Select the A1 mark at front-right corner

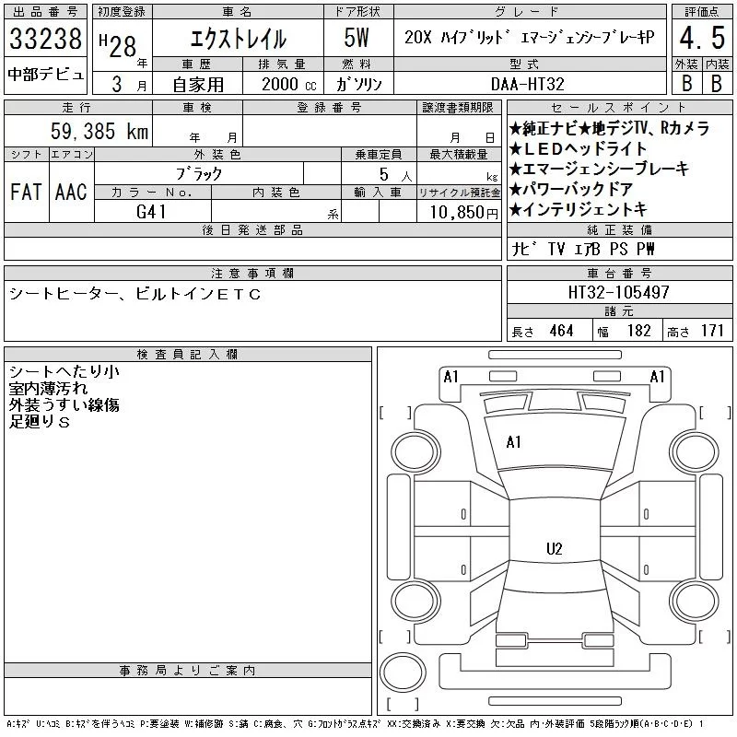657,377
